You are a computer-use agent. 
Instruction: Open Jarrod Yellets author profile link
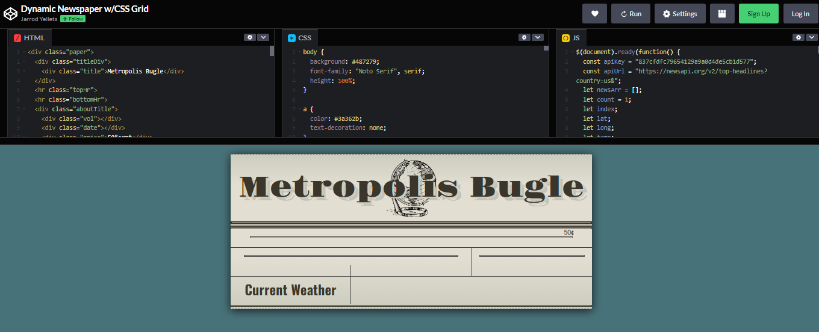(39, 19)
